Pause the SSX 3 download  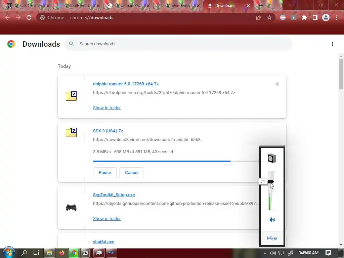coord(105,173)
